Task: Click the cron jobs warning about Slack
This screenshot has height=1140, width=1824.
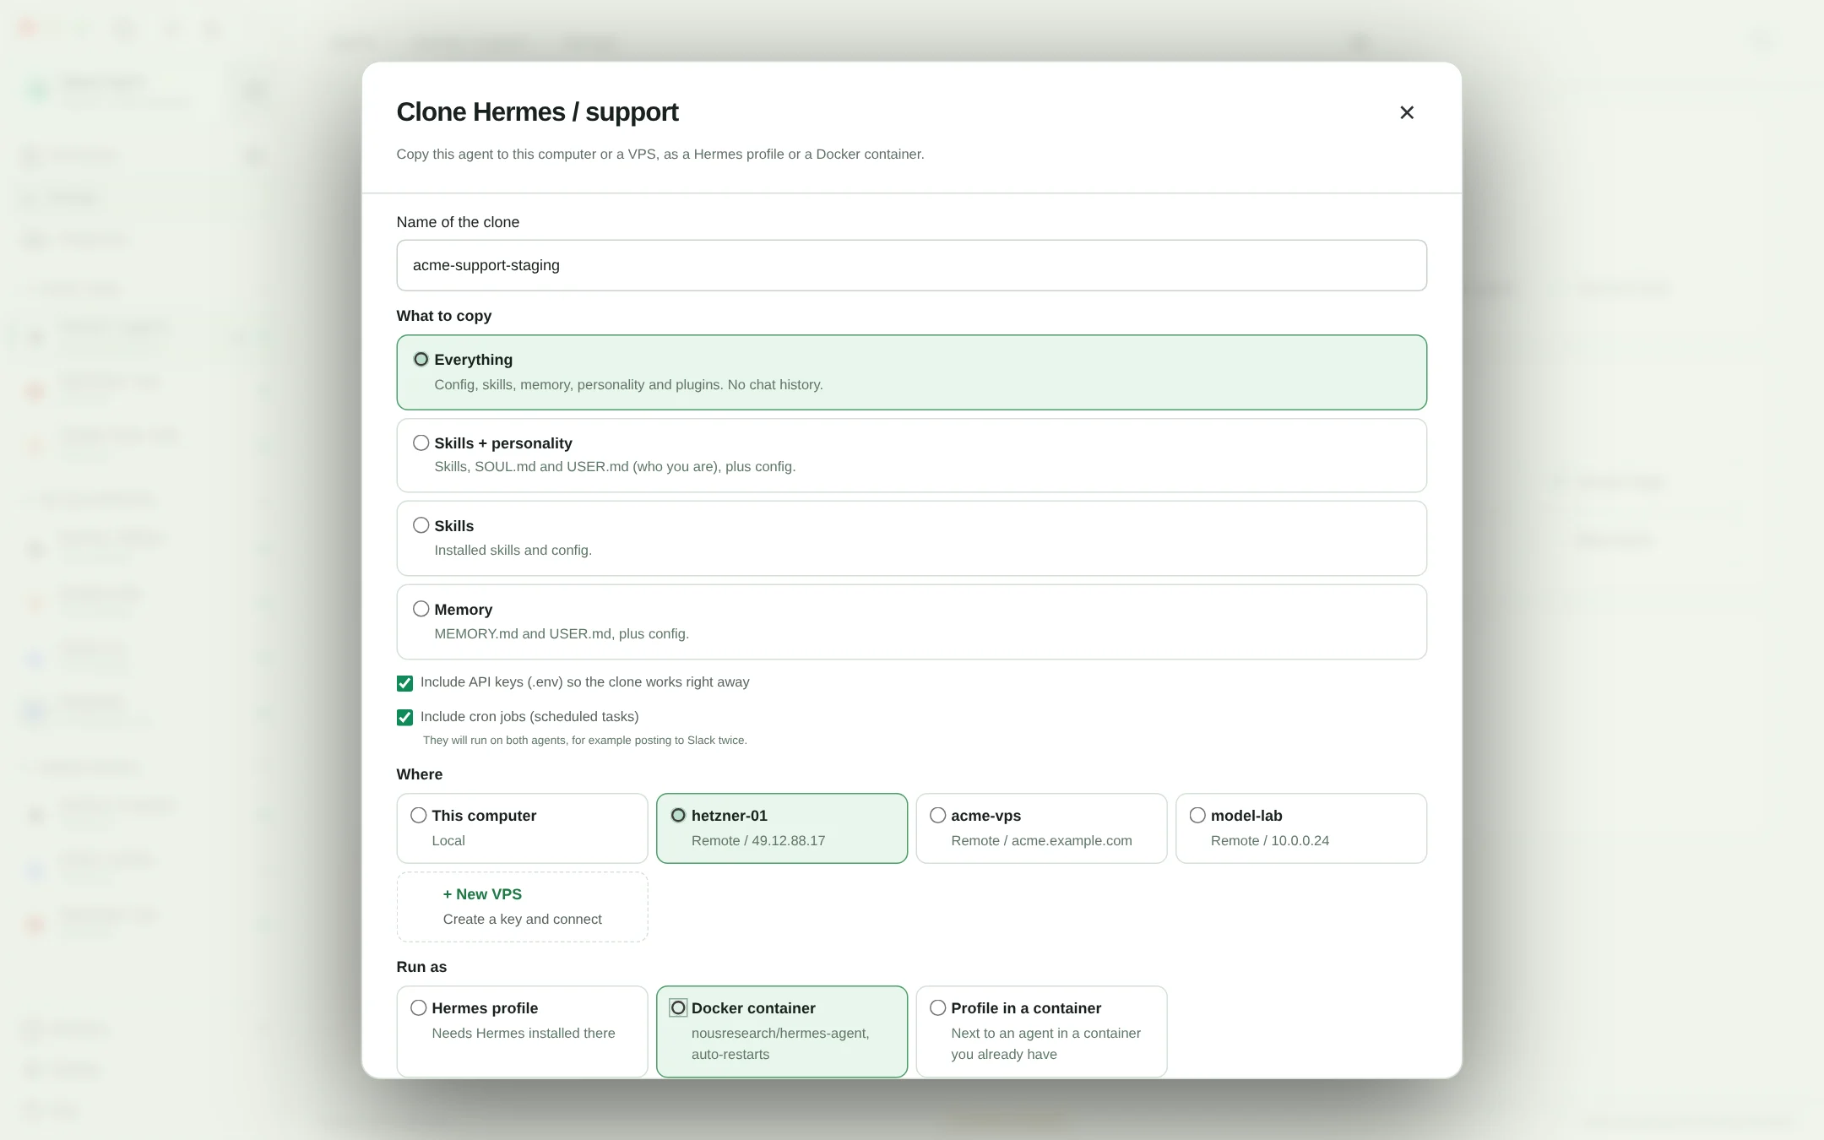Action: point(584,741)
